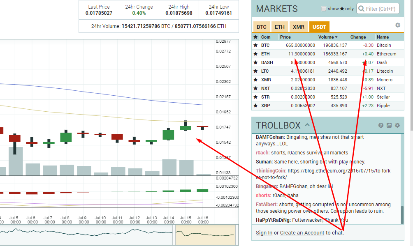Click the star icon next to BTC

point(255,45)
